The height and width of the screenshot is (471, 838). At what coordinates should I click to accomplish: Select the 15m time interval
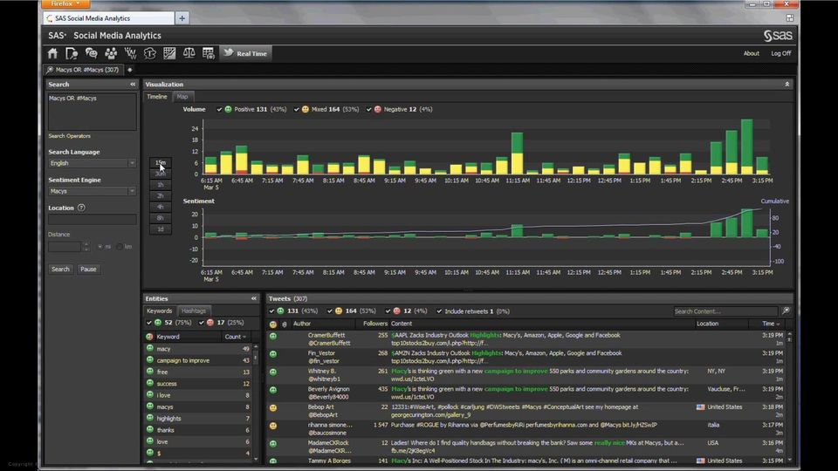pos(161,162)
